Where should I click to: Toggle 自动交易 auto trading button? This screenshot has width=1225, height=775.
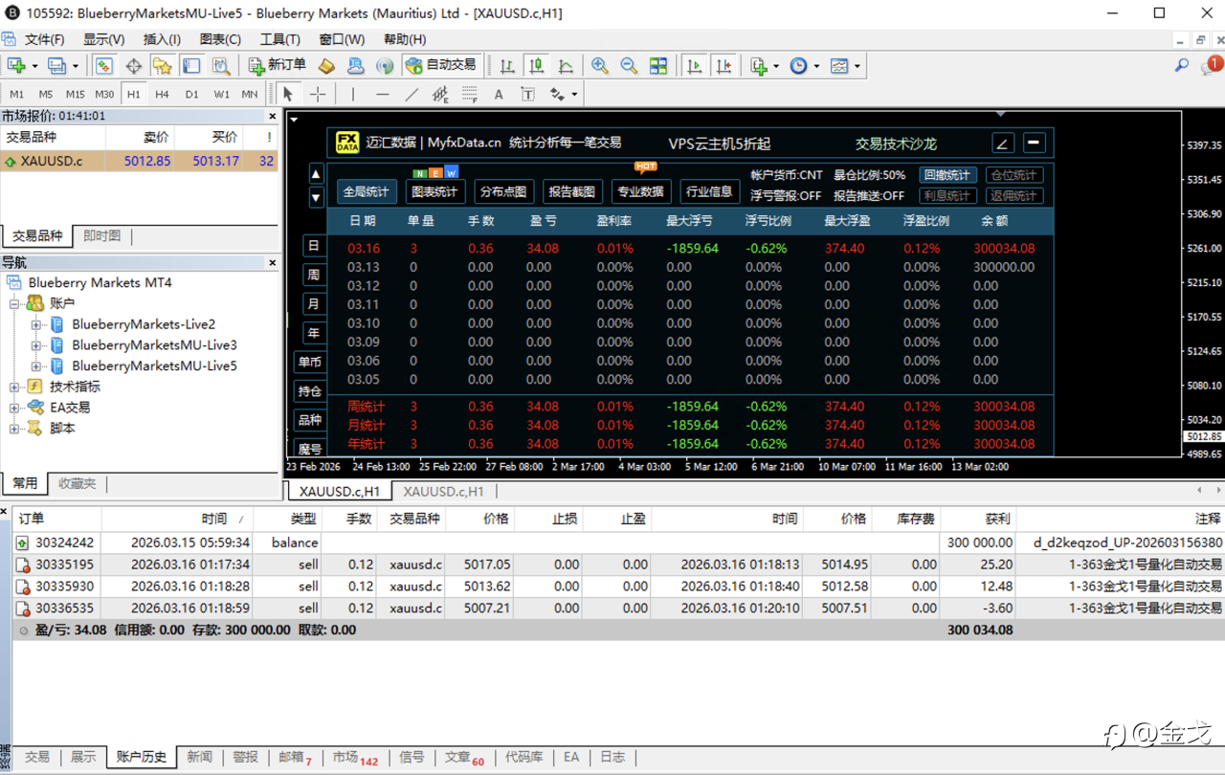(x=441, y=65)
